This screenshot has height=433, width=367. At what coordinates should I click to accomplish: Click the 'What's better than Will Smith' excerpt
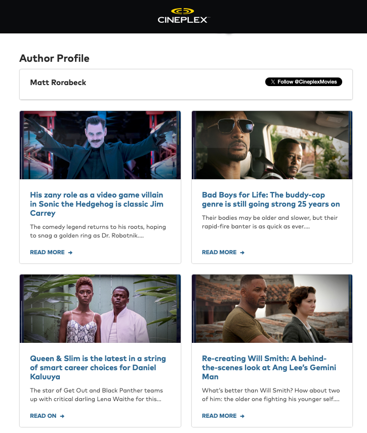pos(271,395)
